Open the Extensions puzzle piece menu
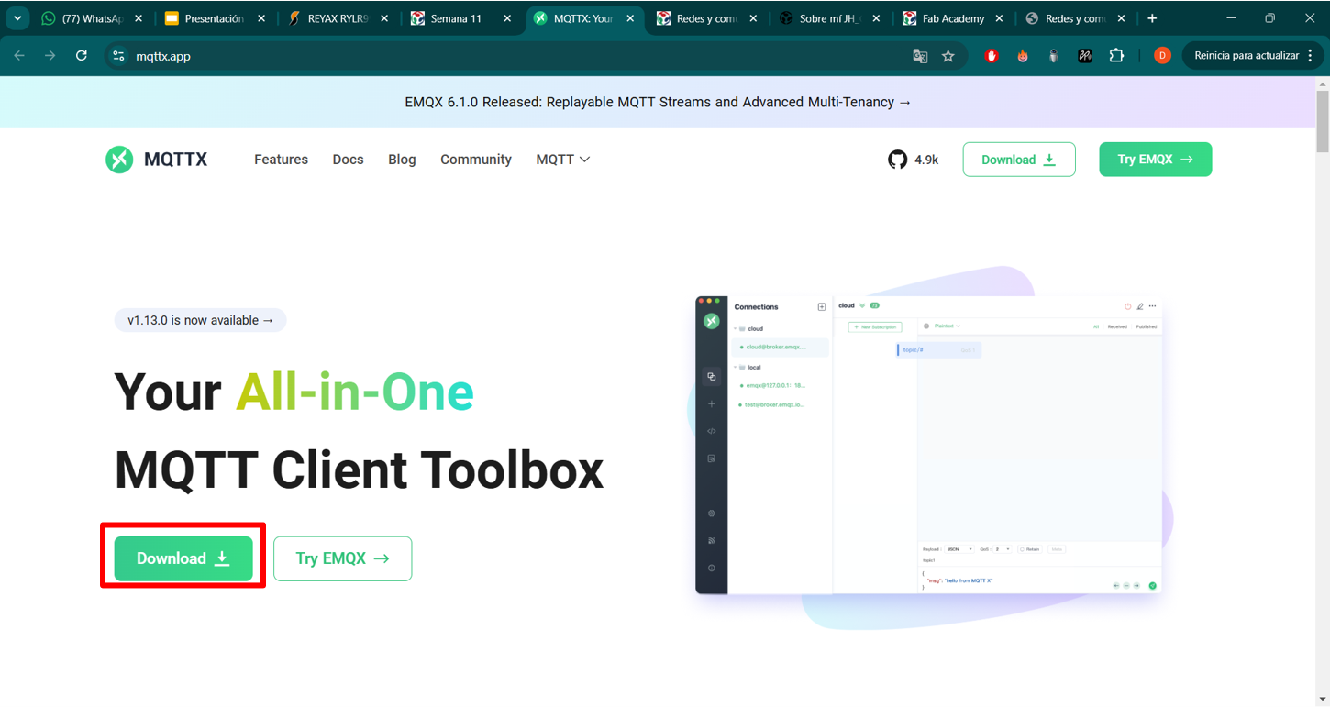 1116,56
